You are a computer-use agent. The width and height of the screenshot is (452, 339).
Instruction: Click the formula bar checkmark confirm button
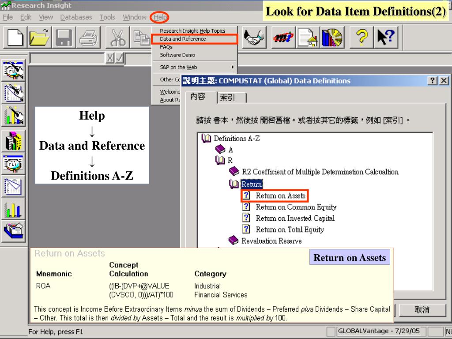[119, 58]
